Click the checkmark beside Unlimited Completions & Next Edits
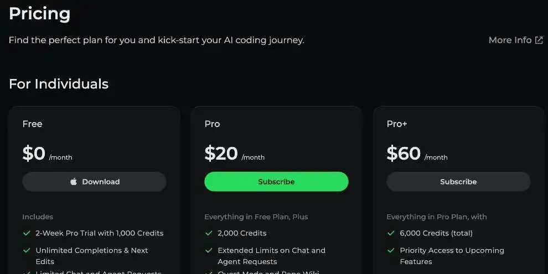 tap(26, 250)
